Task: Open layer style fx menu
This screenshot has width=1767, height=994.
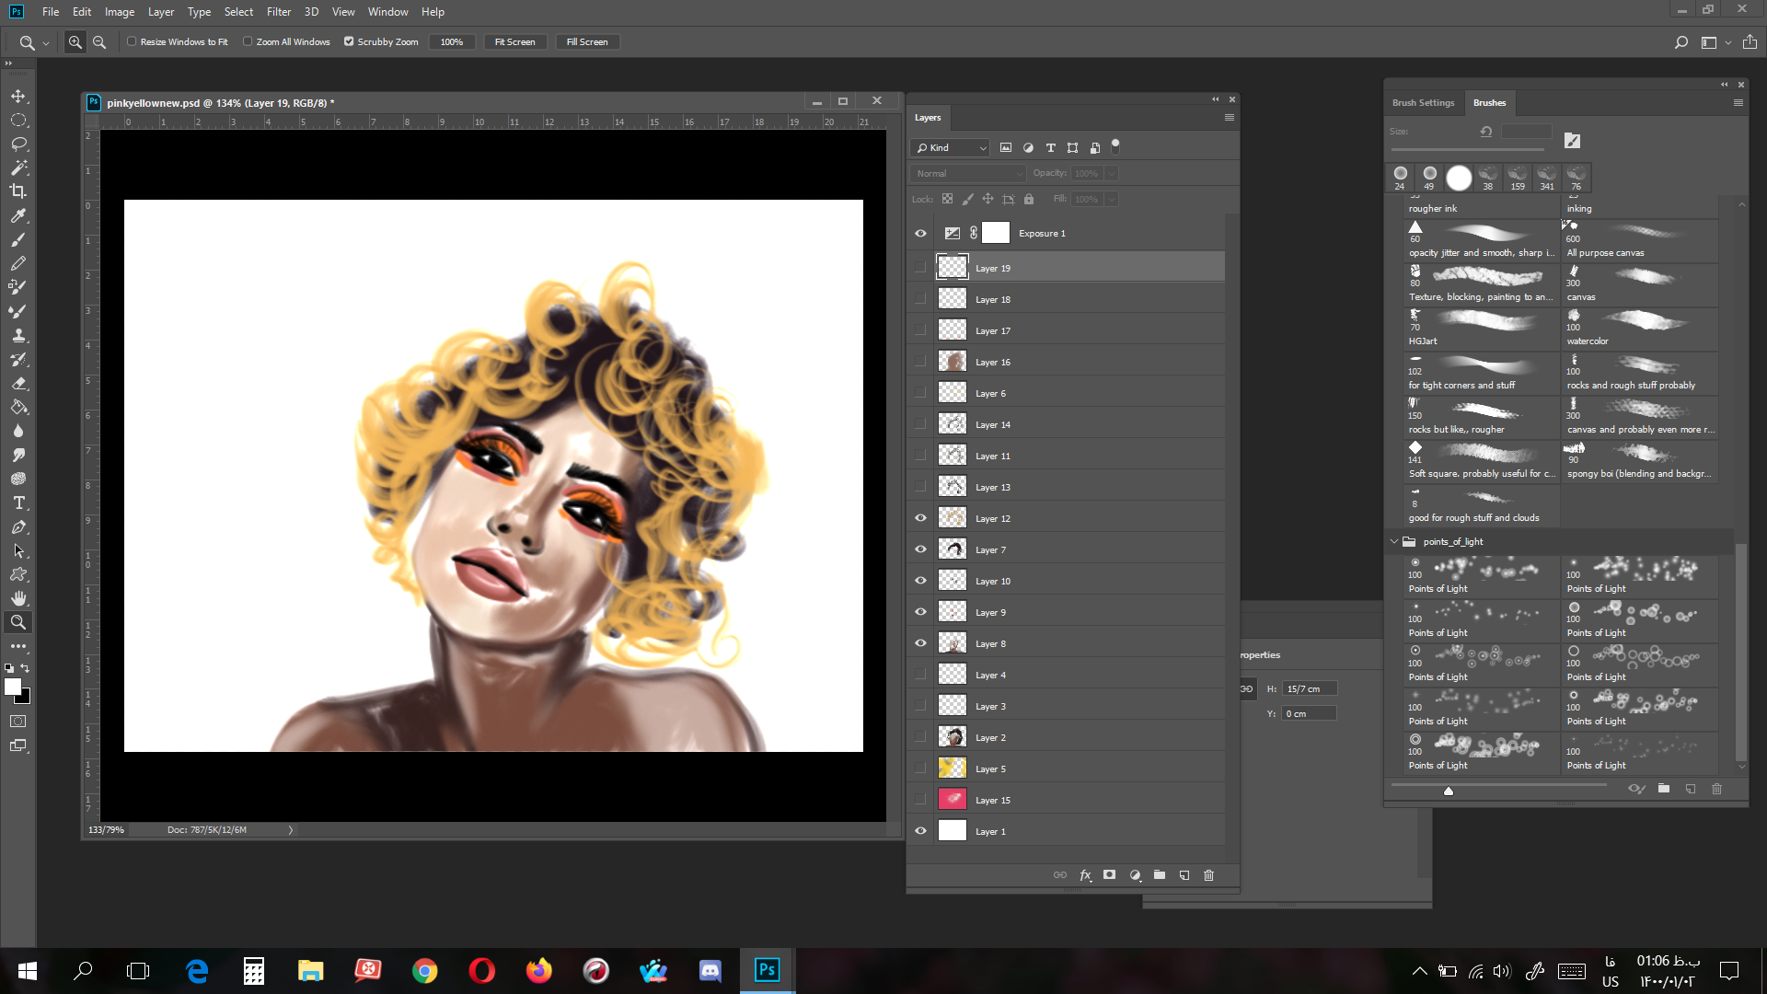Action: 1086,875
